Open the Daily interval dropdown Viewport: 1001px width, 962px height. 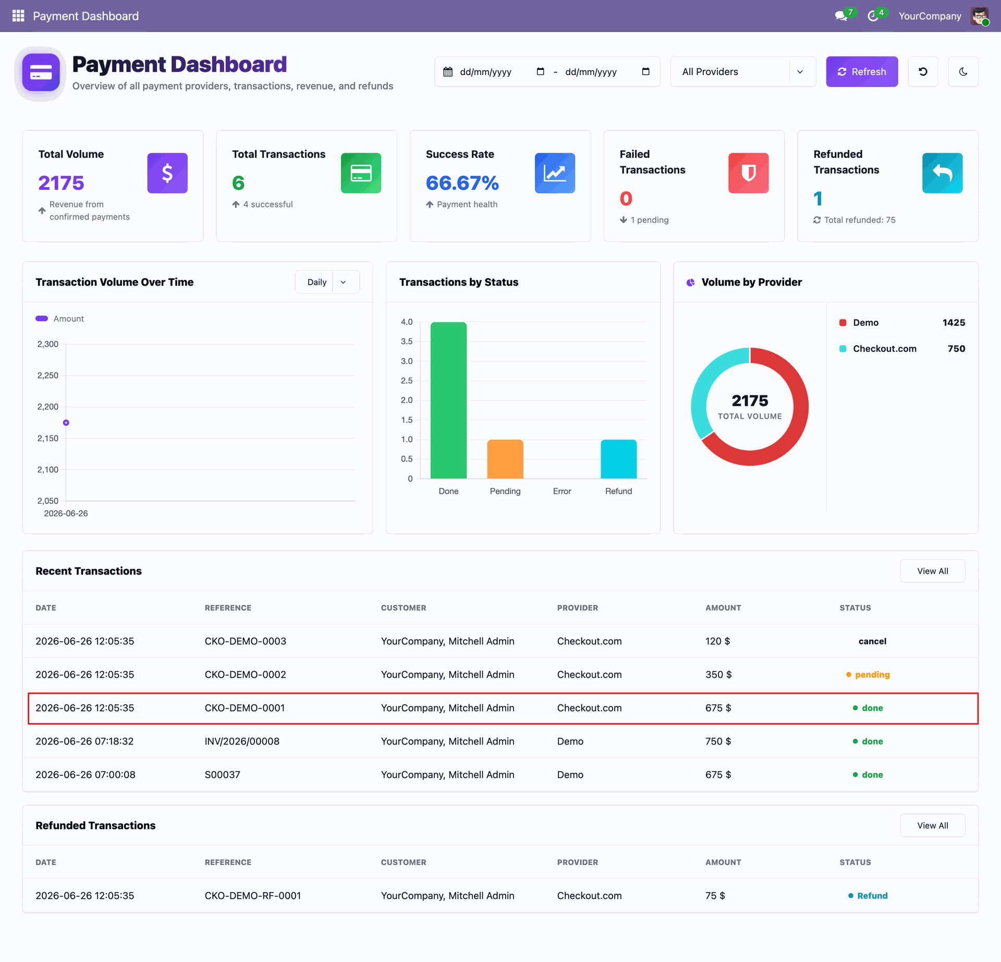point(327,282)
